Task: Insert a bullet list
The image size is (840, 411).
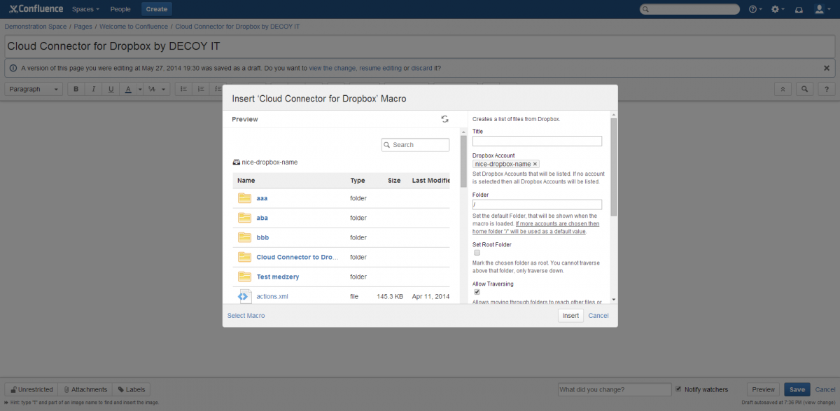Action: (183, 90)
